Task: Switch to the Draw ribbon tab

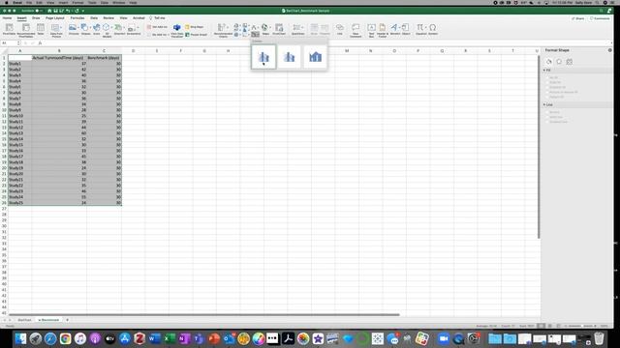Action: 36,18
